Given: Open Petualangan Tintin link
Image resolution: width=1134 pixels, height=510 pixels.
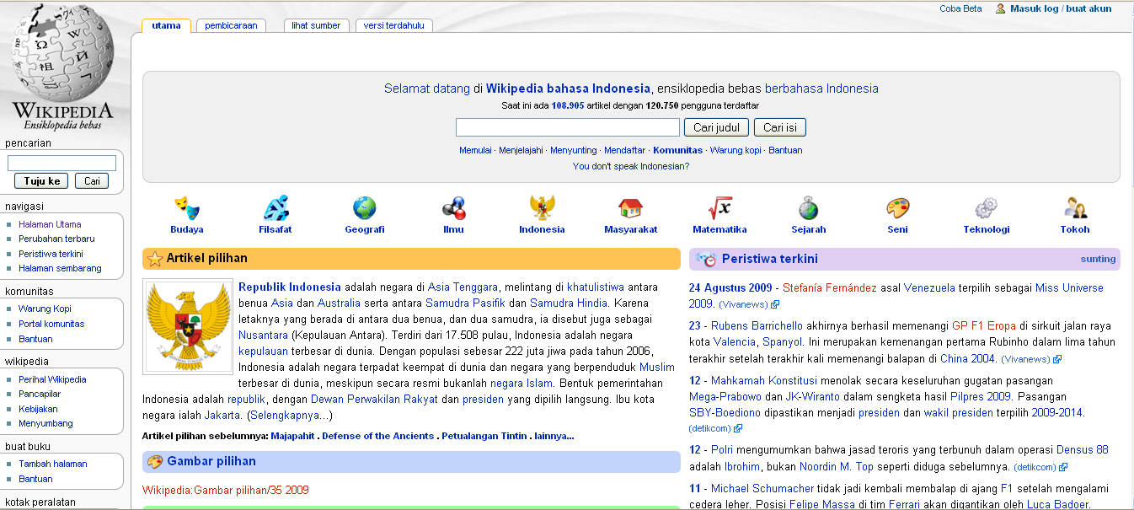Looking at the screenshot, I should (484, 436).
